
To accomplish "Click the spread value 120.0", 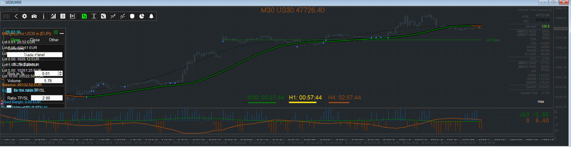I will click(545, 26).
